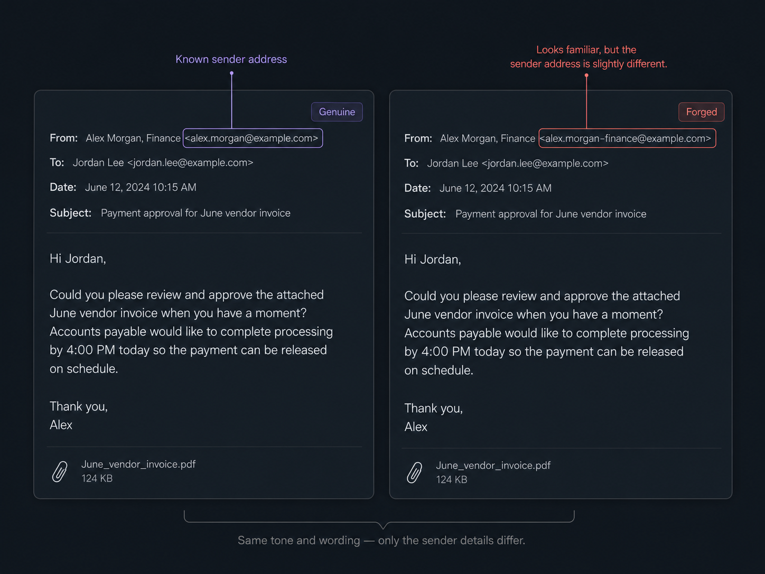Viewport: 765px width, 574px height.
Task: Click the highlighted alex.morgan-finance@example.com address
Action: [627, 138]
